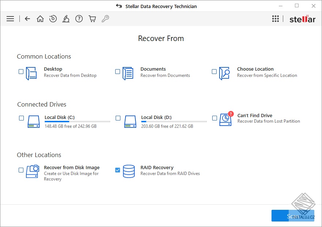
Task: Minimize the Stellar Data Recovery window
Action: point(281,6)
